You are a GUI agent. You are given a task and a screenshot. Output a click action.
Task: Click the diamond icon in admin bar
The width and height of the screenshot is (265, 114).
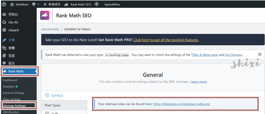97,4
